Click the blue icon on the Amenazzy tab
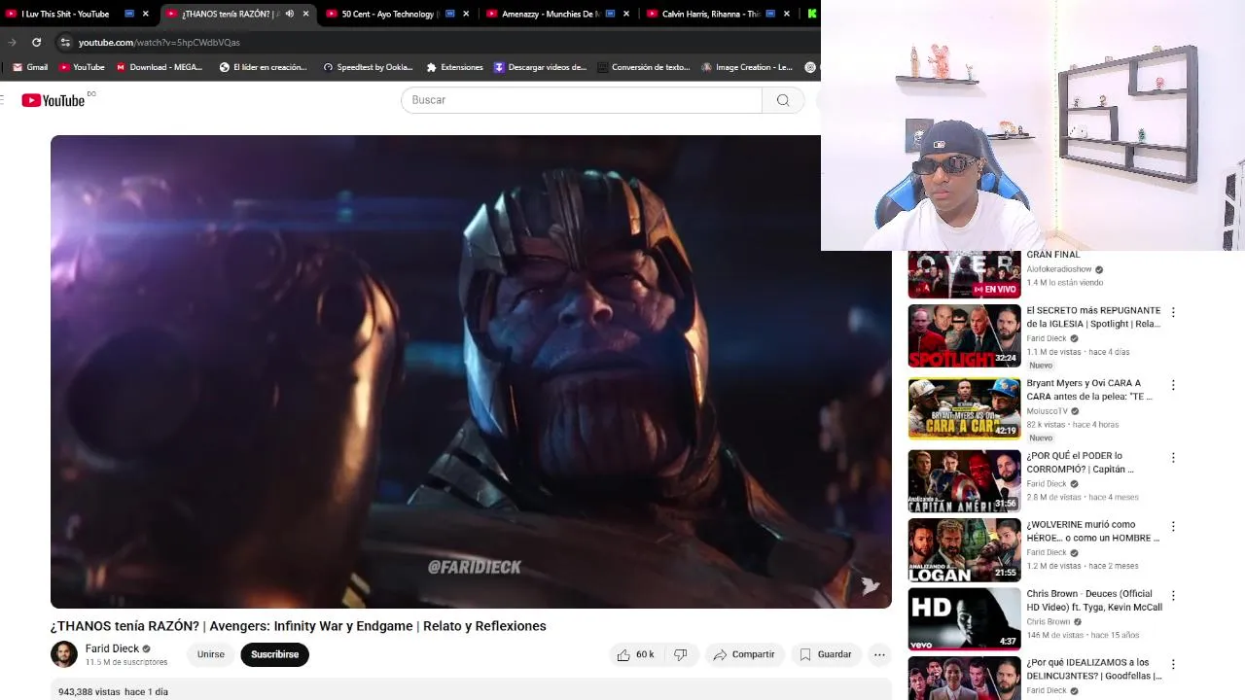This screenshot has width=1245, height=700. (610, 14)
